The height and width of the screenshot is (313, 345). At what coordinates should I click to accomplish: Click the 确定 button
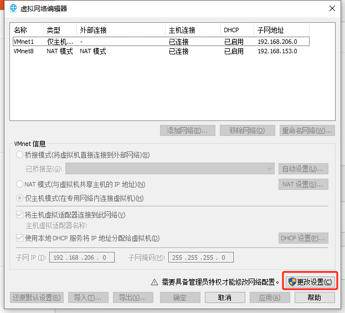coord(180,297)
